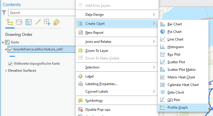
Task: Select the Karte map name
Action: point(15,42)
